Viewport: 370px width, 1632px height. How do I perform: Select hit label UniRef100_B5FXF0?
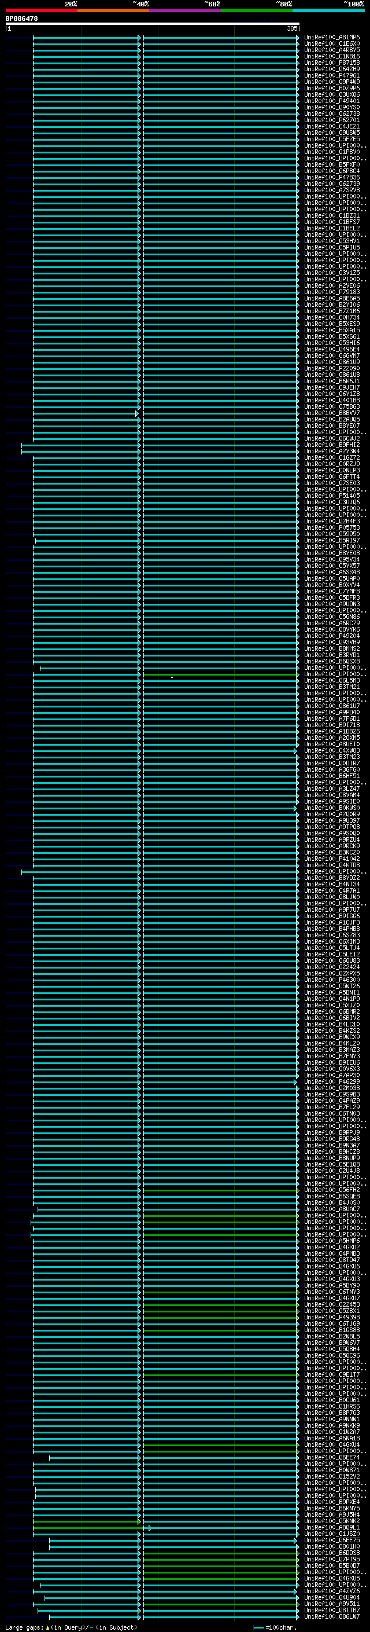(x=332, y=165)
